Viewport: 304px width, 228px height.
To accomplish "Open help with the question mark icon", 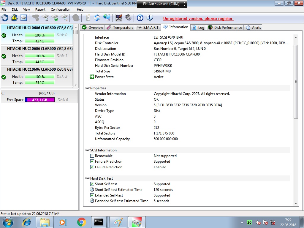I will pos(140,18).
